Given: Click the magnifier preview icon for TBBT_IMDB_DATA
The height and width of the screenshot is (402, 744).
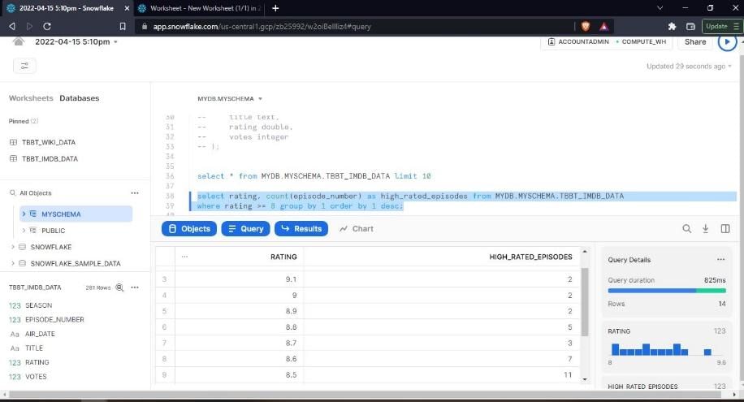Looking at the screenshot, I should pyautogui.click(x=119, y=287).
